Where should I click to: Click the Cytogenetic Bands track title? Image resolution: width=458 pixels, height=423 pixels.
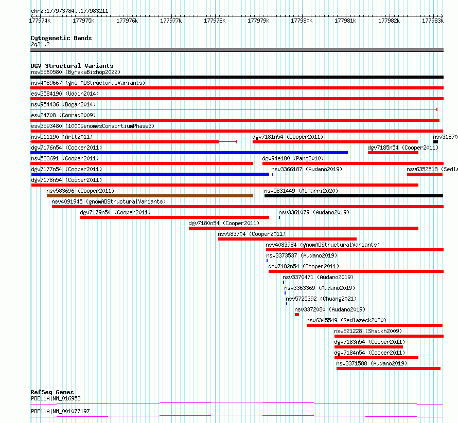click(61, 38)
